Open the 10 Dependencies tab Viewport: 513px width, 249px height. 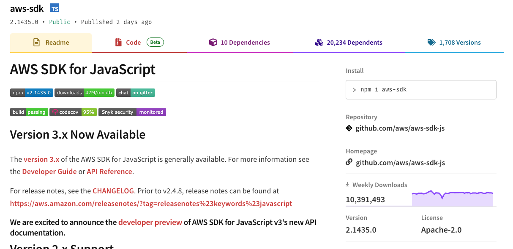pos(240,43)
